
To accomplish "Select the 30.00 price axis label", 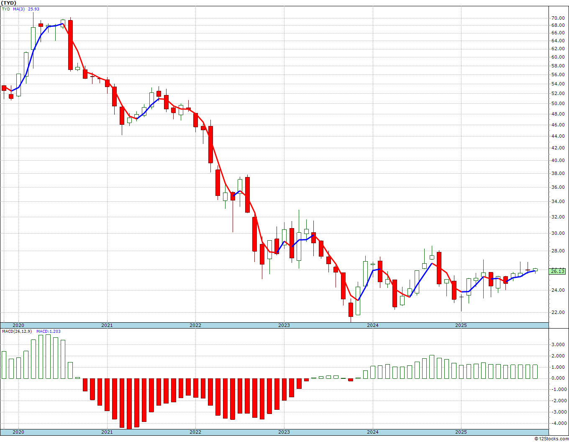I will 558,233.
